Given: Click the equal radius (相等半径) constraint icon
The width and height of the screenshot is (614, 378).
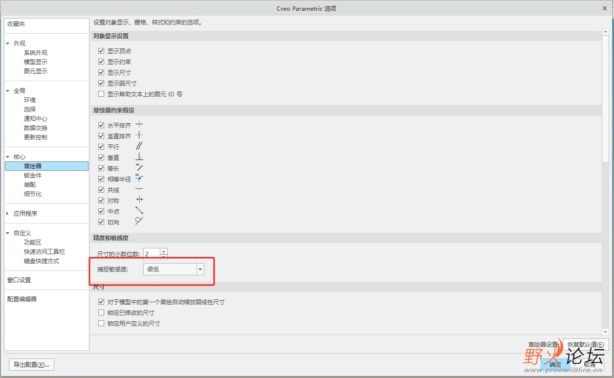Looking at the screenshot, I should point(139,178).
